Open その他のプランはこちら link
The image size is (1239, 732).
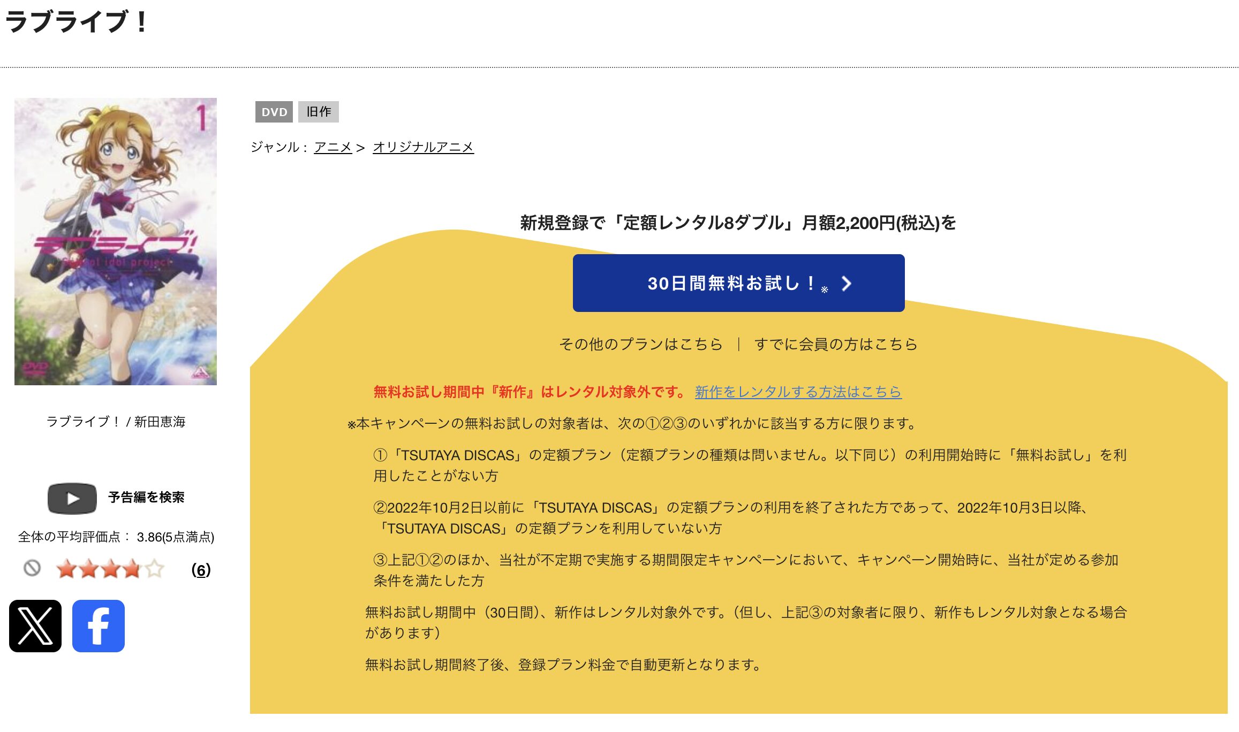click(641, 344)
